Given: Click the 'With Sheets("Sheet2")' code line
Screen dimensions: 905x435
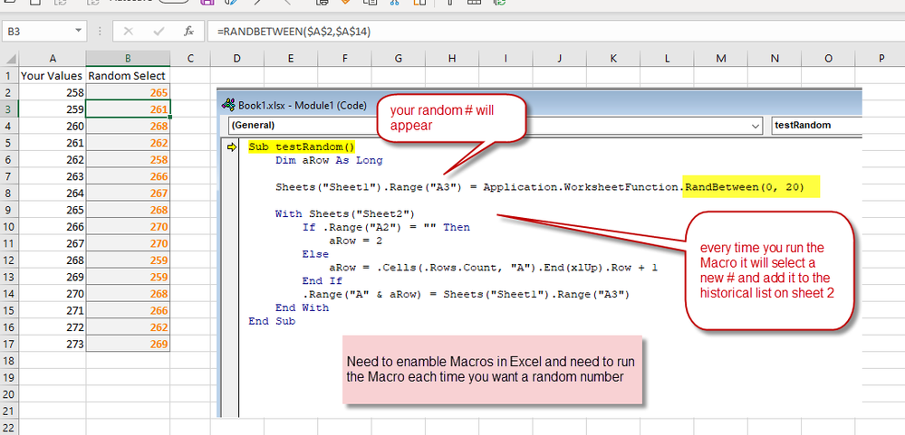Looking at the screenshot, I should click(345, 213).
